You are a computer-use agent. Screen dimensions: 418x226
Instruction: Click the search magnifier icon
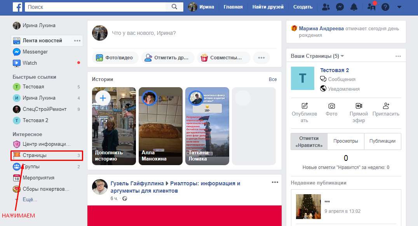coord(174,7)
